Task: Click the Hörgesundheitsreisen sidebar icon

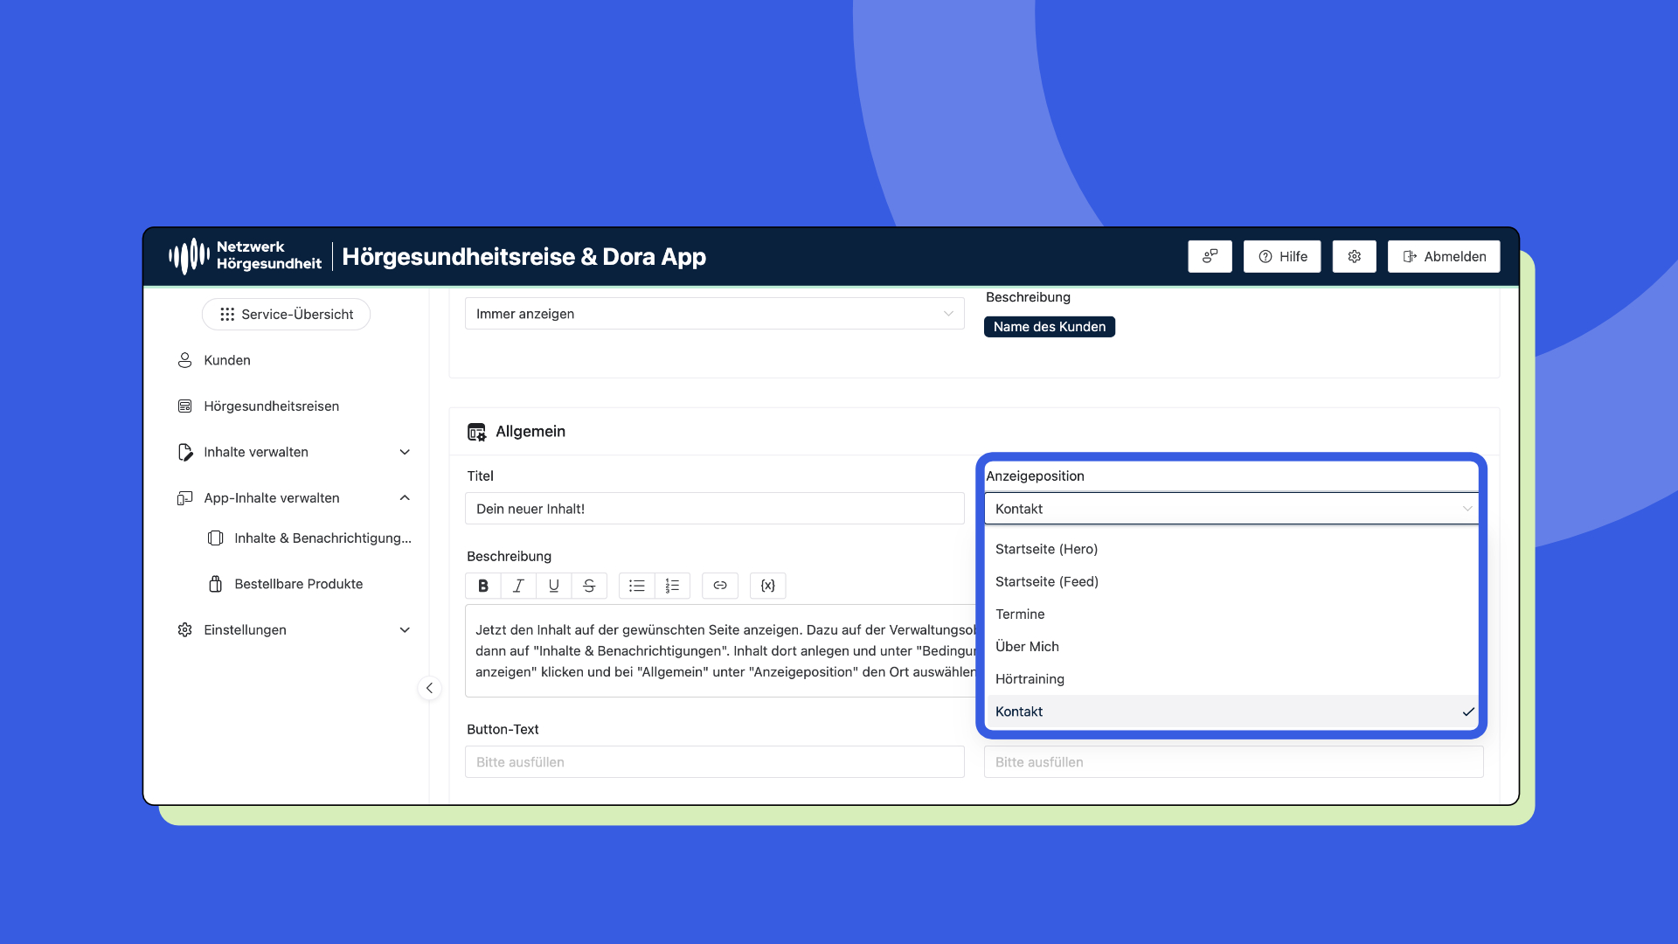Action: (x=184, y=406)
